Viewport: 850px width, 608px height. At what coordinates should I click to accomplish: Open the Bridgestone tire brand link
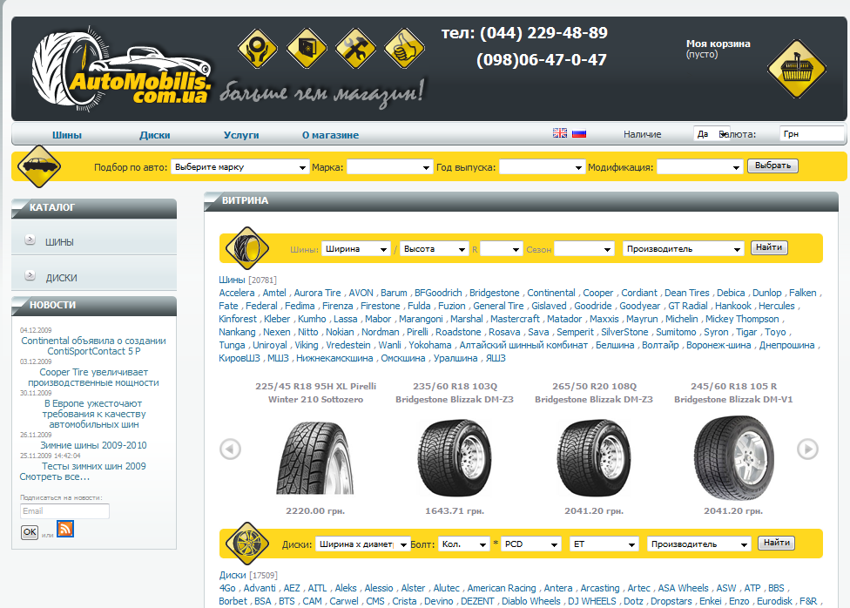(x=495, y=293)
